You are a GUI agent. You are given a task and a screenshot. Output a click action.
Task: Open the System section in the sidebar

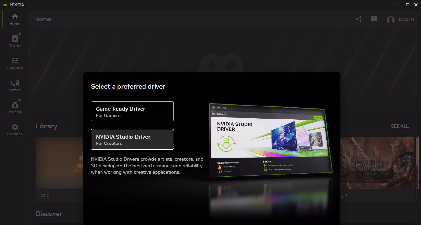click(x=15, y=86)
